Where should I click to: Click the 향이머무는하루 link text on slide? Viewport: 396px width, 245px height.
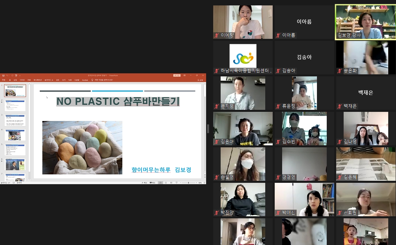click(151, 170)
